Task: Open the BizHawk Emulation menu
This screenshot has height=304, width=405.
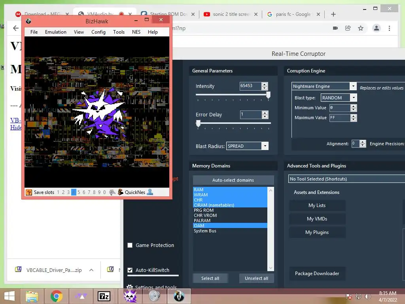Action: click(x=55, y=32)
